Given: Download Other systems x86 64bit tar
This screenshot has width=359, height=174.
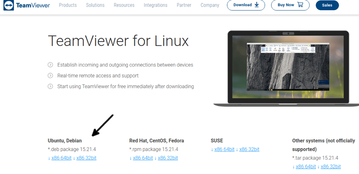Looking at the screenshot, I should point(306,167).
